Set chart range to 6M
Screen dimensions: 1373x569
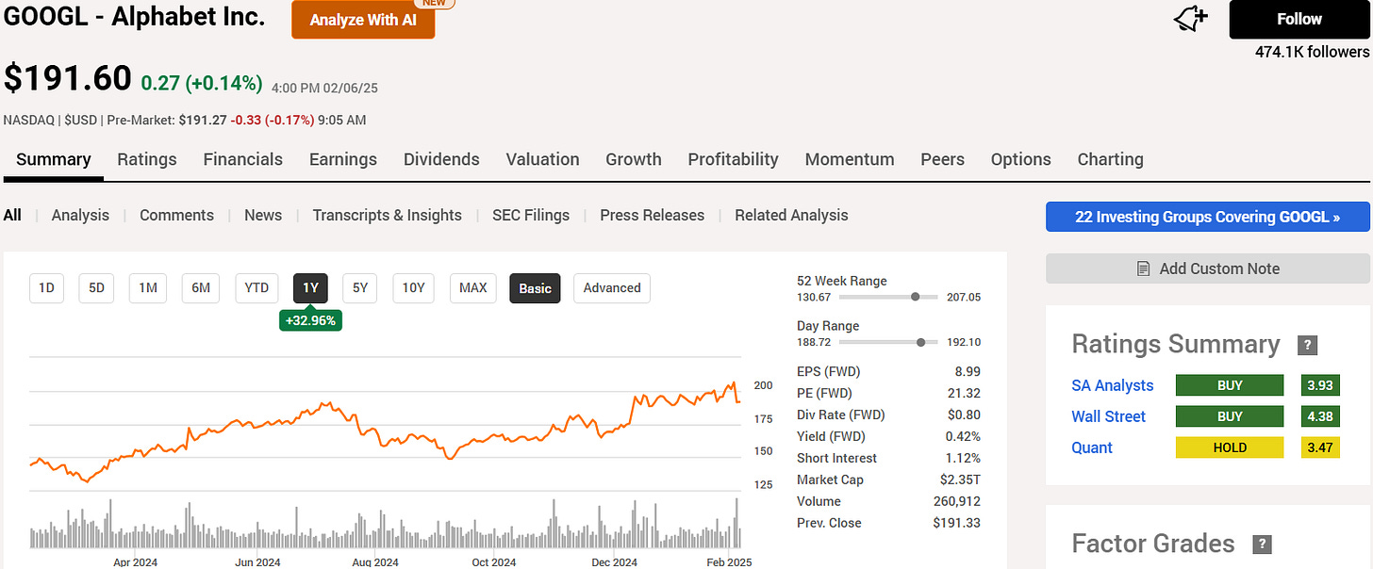coord(201,288)
